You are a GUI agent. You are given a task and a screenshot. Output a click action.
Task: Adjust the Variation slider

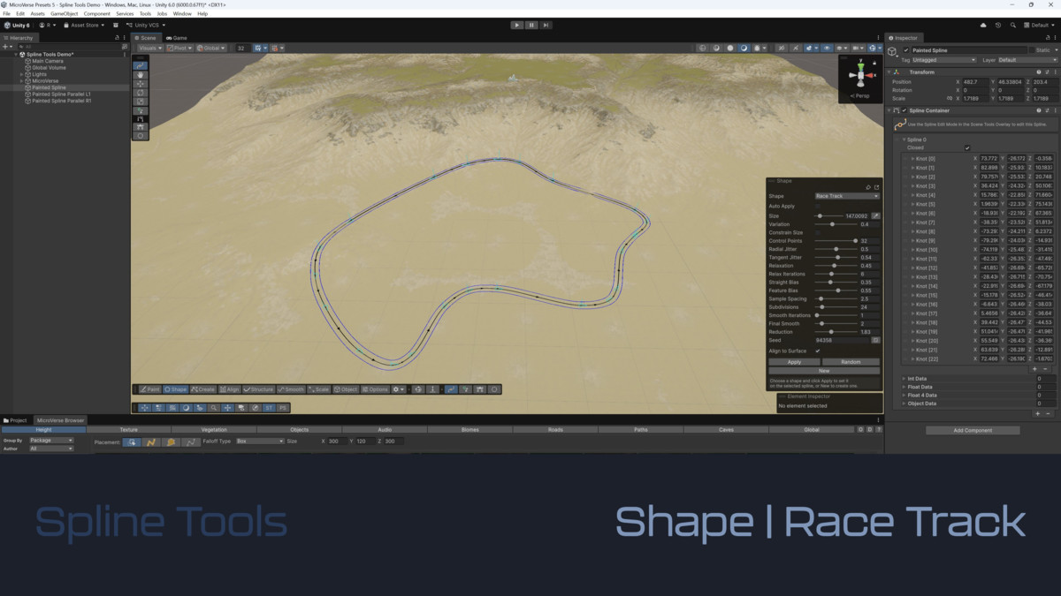pyautogui.click(x=836, y=224)
